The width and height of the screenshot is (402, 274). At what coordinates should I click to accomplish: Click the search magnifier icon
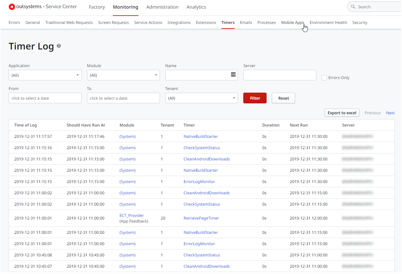[354, 6]
